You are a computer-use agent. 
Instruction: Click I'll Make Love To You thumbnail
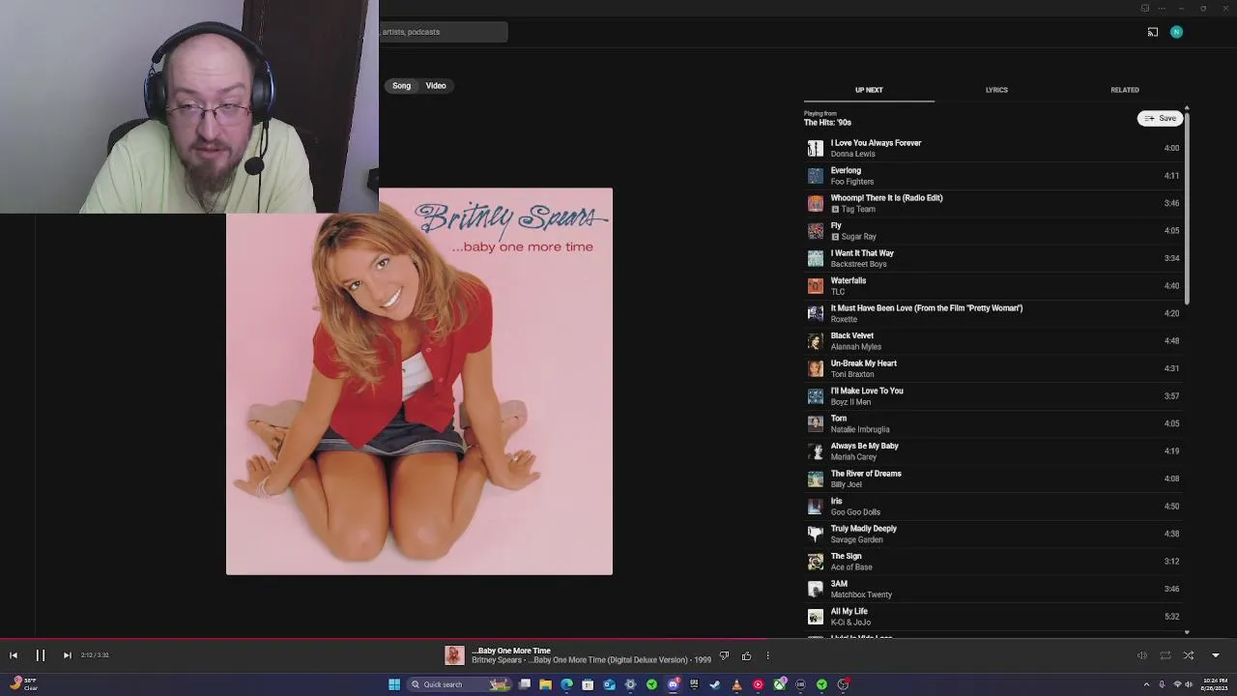(x=816, y=396)
